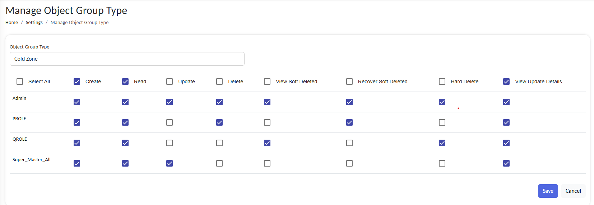Check Delete permission for Super_Master_All
Screen dimensions: 594x205
219,163
